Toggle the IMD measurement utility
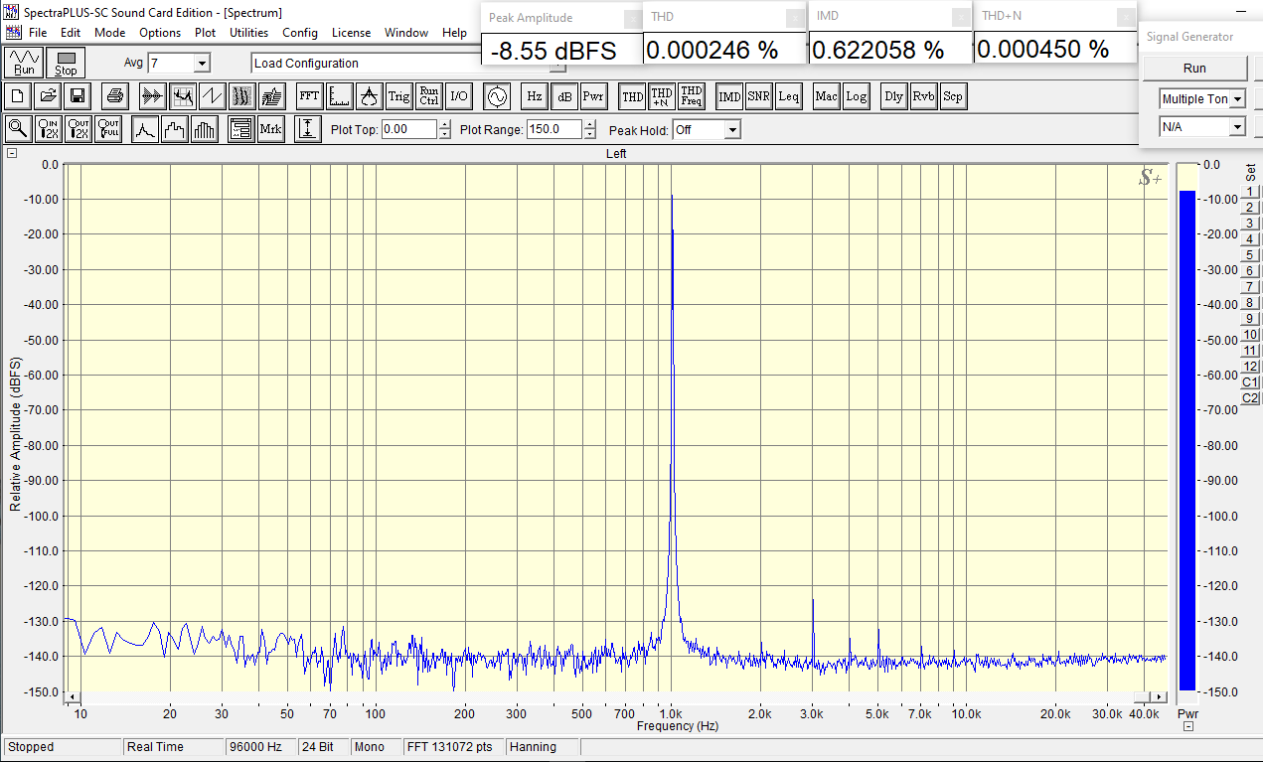1263x762 pixels. [729, 96]
